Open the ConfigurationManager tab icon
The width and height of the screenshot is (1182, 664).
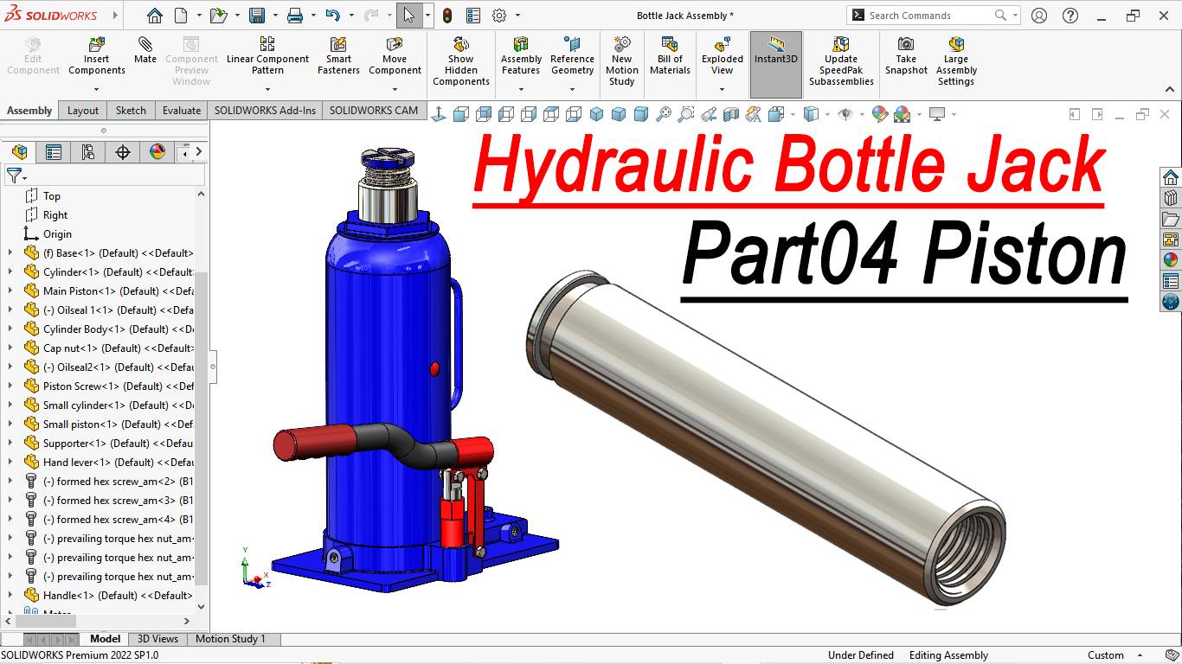click(x=88, y=152)
